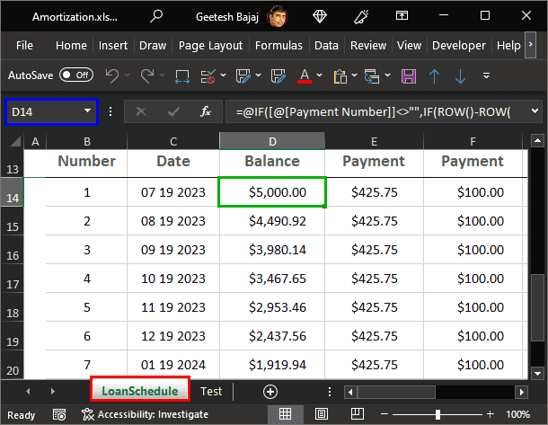Click the search magnifier icon in title bar

pos(156,16)
